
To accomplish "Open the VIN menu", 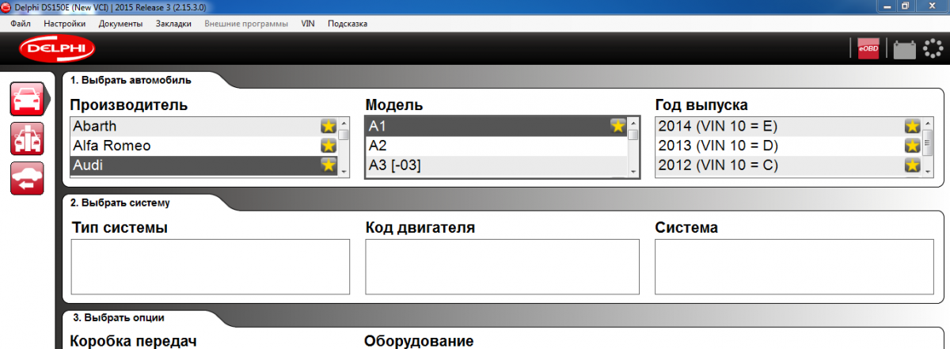I will [x=308, y=24].
